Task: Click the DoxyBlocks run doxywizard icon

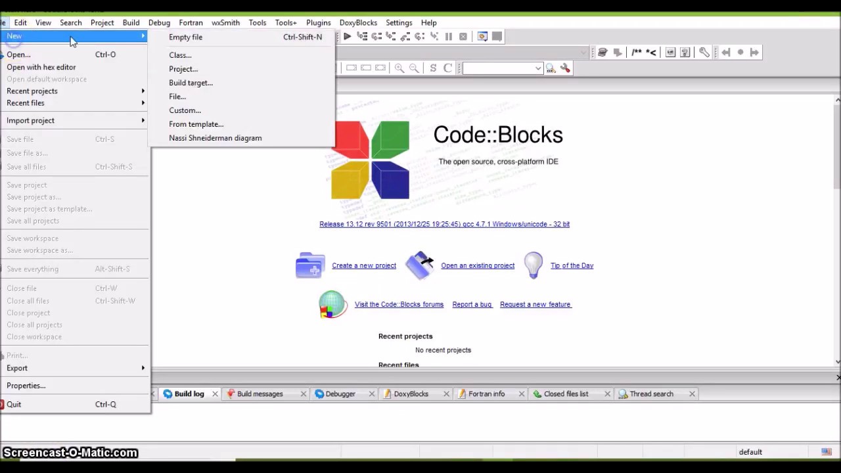Action: tap(602, 53)
